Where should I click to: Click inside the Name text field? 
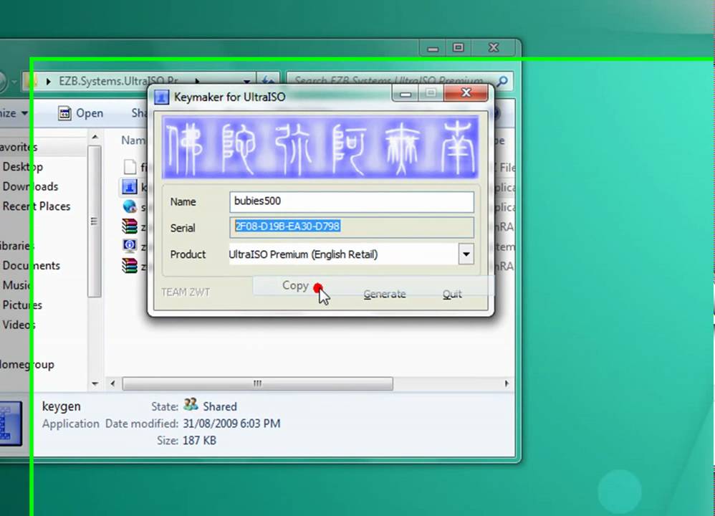click(x=352, y=201)
